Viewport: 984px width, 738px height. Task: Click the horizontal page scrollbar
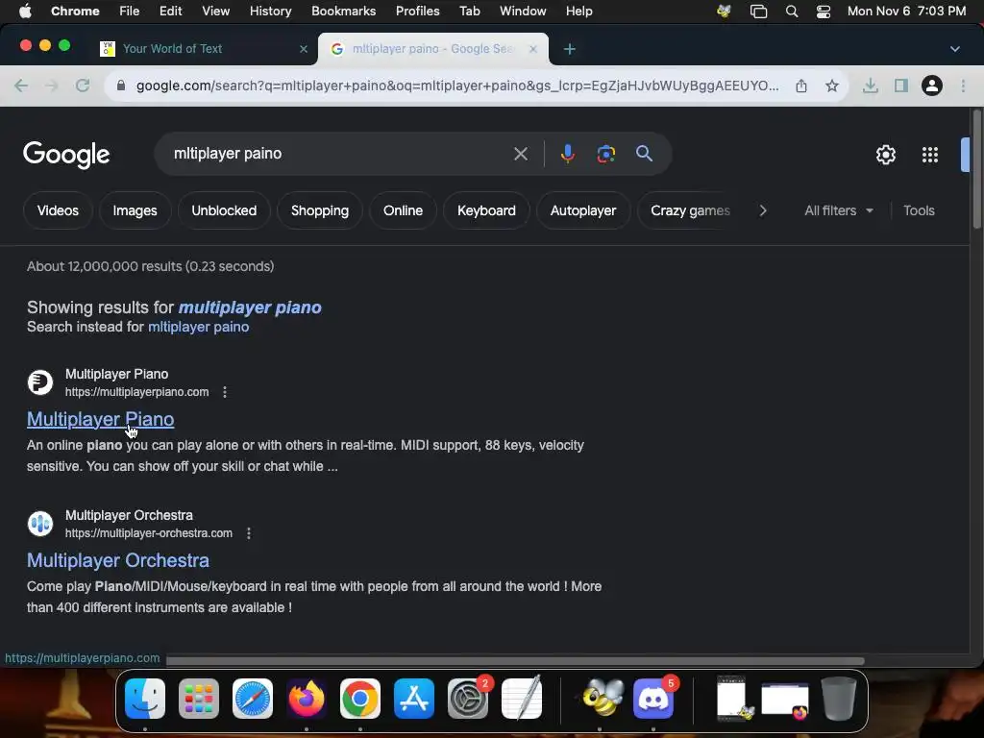tap(515, 661)
